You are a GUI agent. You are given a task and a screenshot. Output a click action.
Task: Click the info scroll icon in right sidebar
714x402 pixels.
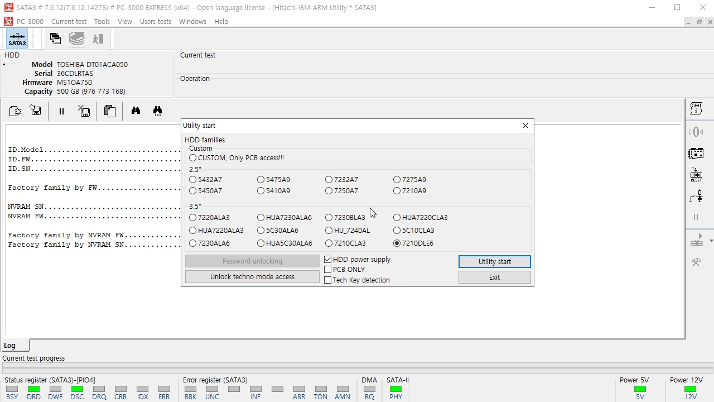pyautogui.click(x=696, y=108)
